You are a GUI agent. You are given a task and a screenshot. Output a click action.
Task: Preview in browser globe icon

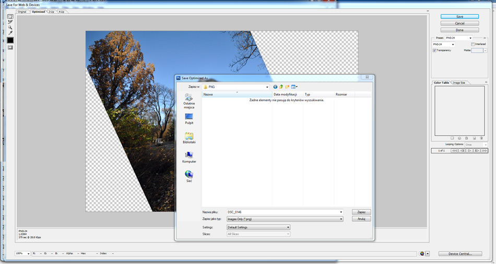point(422,254)
